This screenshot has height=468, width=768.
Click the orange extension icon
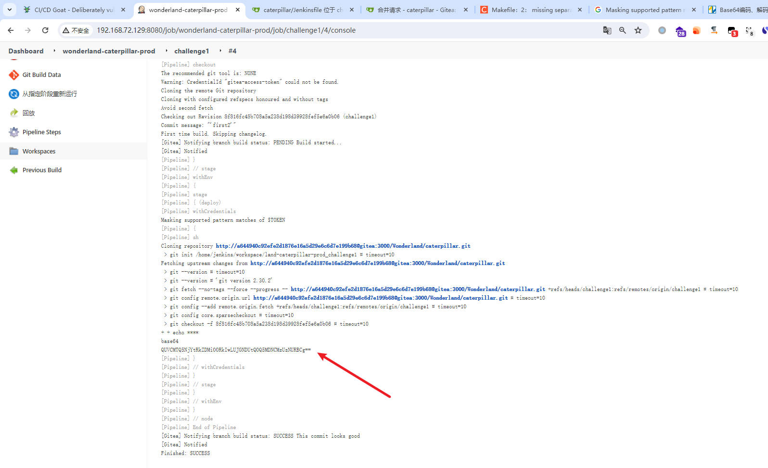[696, 30]
